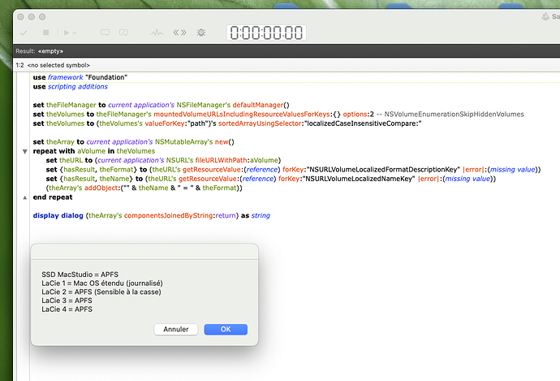
Task: Click the "use framework Foundation" line
Action: coord(80,77)
